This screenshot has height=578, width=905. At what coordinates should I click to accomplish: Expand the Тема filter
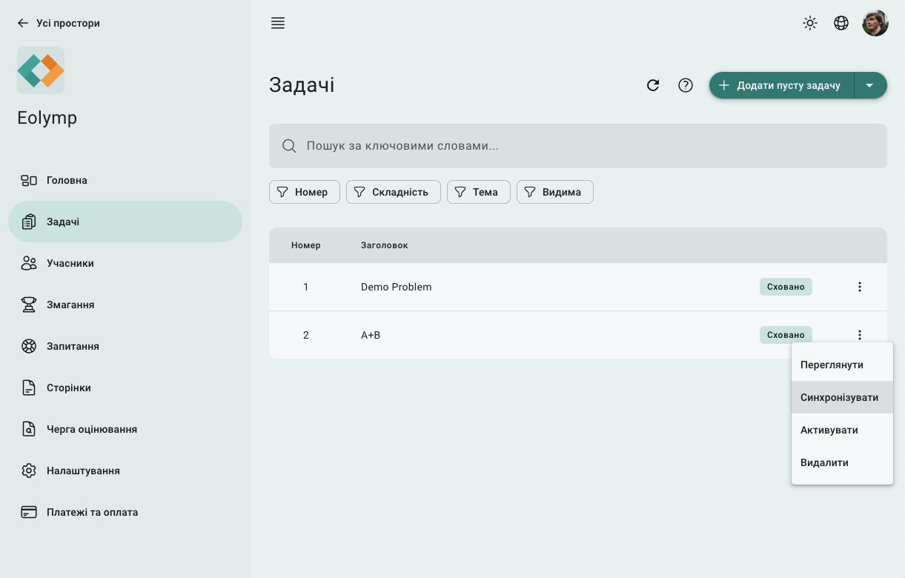pyautogui.click(x=478, y=192)
